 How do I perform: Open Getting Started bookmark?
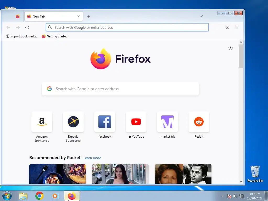[55, 36]
